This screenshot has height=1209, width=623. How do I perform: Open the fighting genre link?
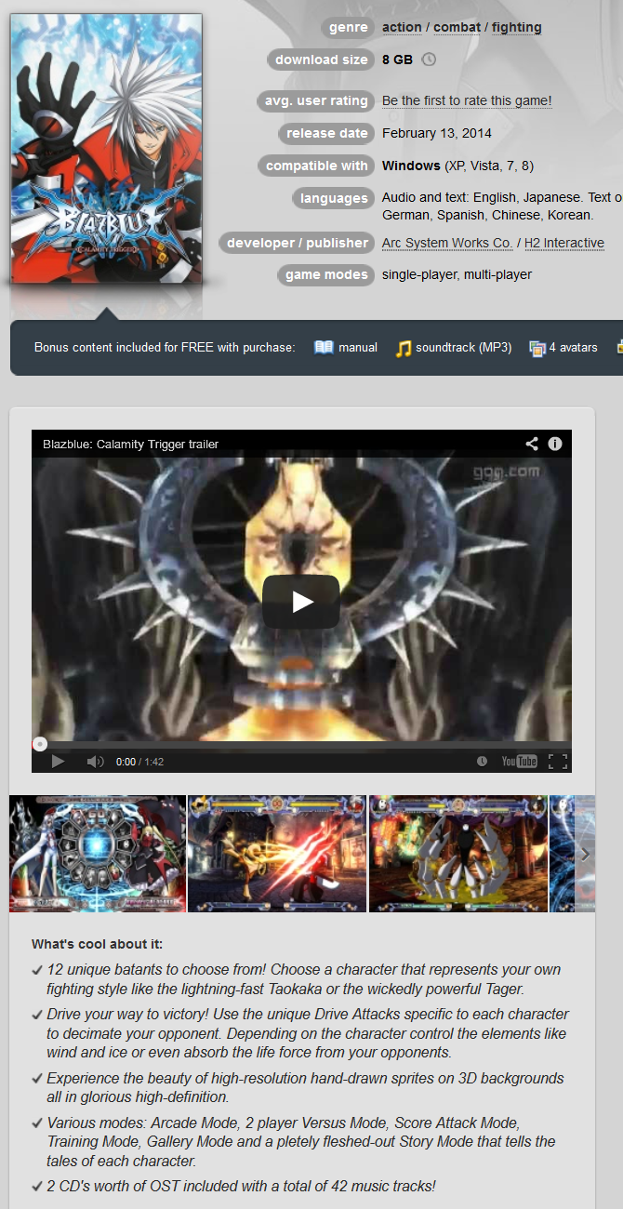point(517,27)
